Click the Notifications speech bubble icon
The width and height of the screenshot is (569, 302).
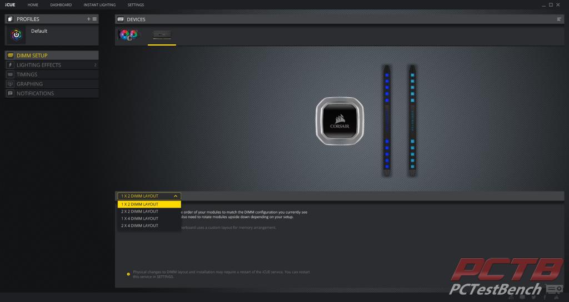(x=10, y=93)
